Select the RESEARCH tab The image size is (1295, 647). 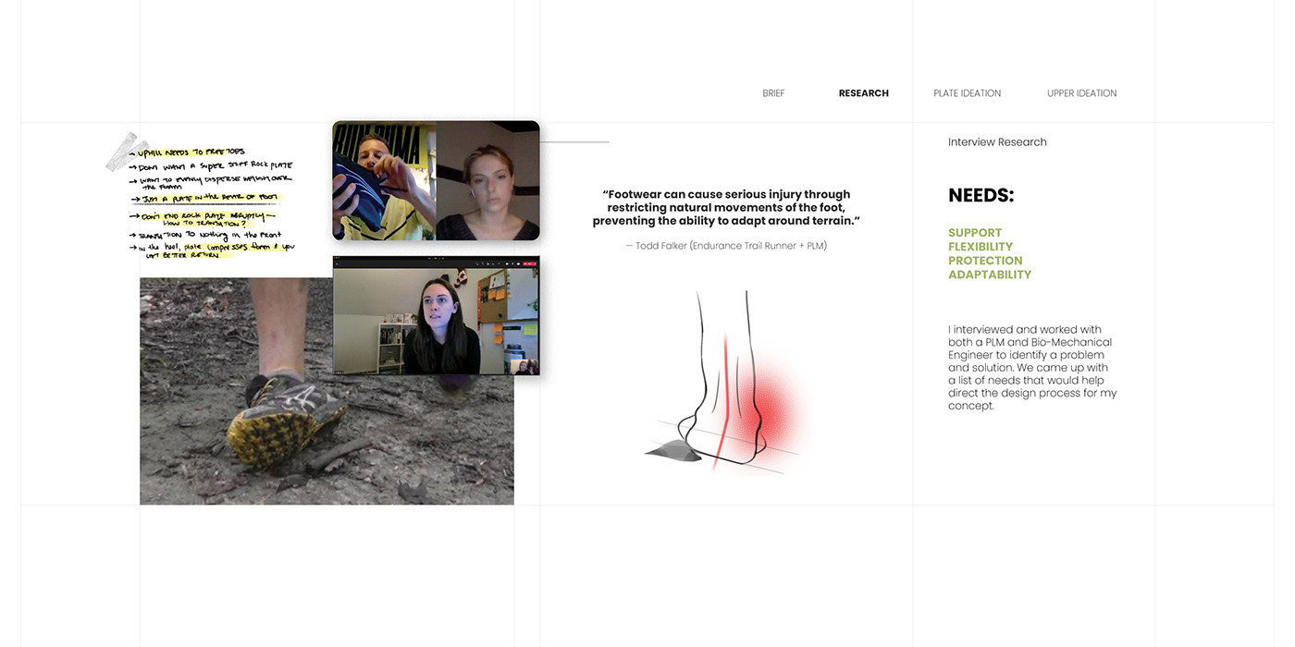[863, 92]
